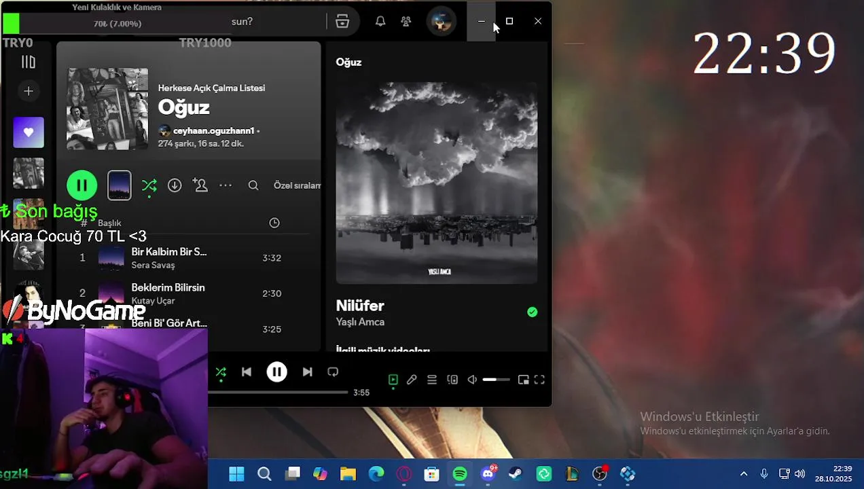864x489 pixels.
Task: Open Opera browser from the taskbar
Action: (403, 474)
